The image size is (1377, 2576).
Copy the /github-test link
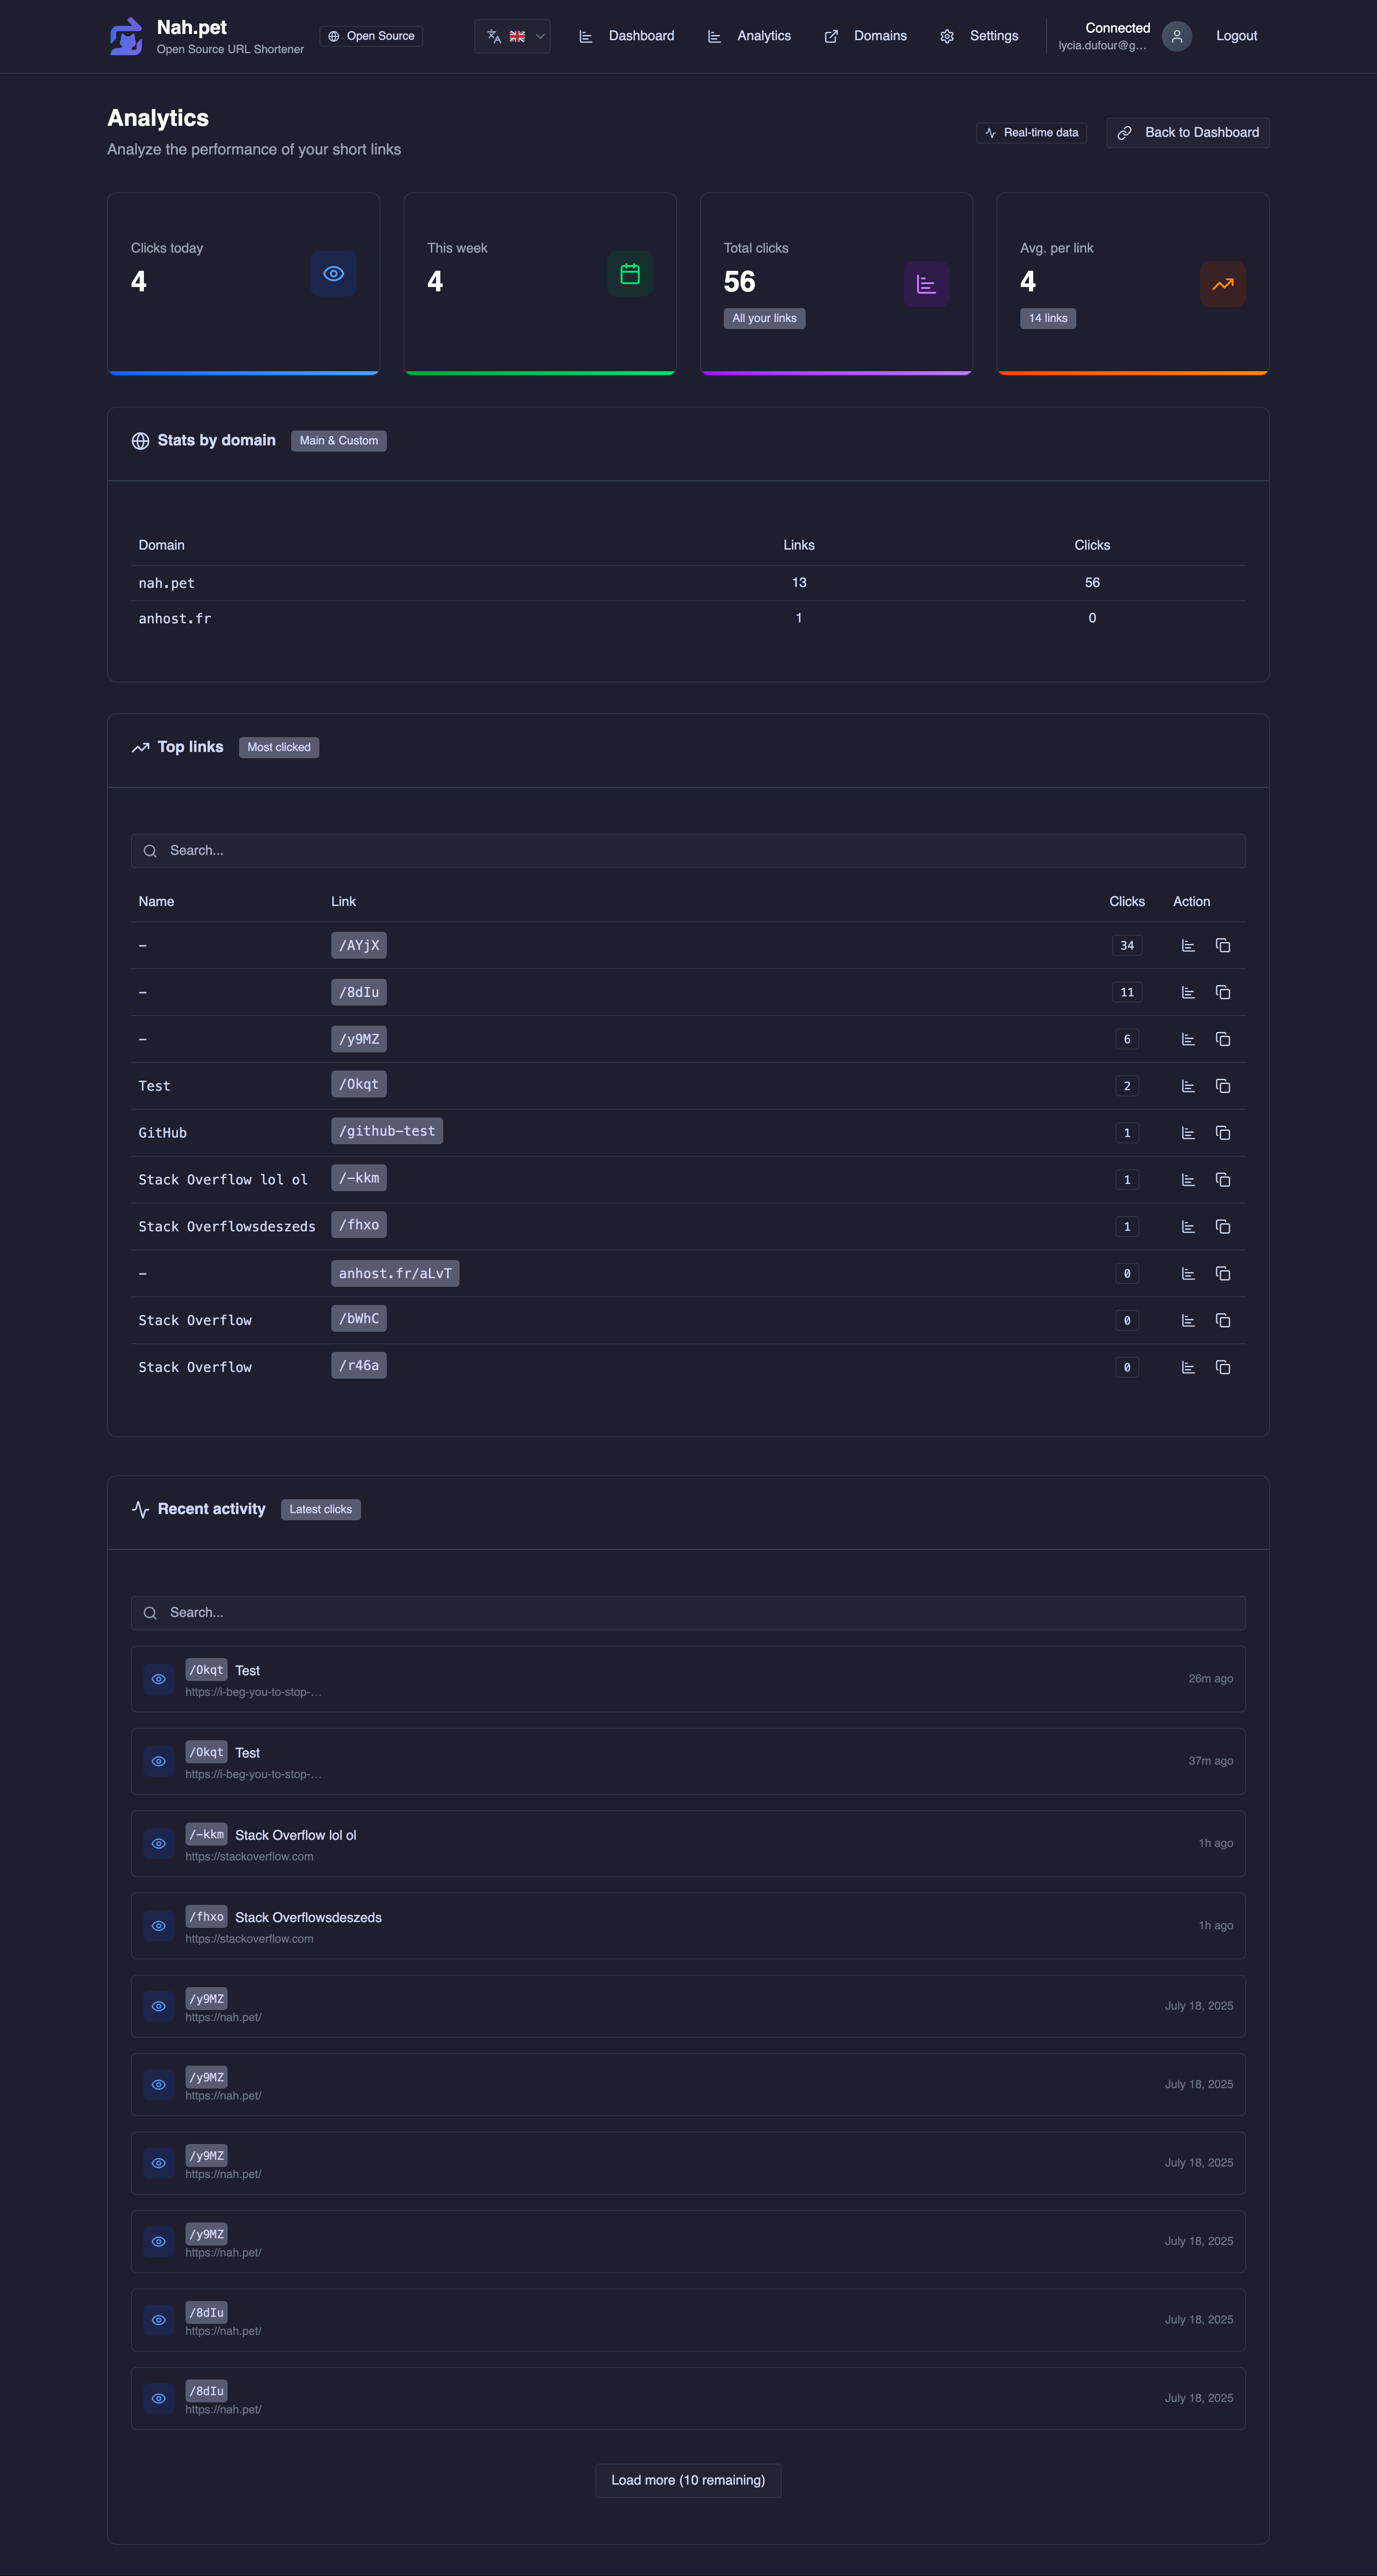pos(1222,1133)
